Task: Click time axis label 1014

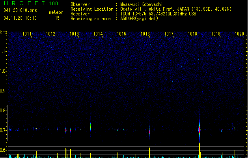Action: 98,34
